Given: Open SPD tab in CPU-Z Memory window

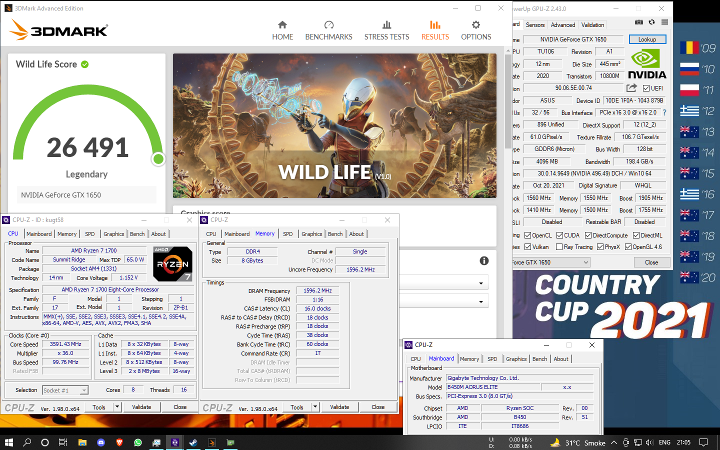Looking at the screenshot, I should coord(288,234).
